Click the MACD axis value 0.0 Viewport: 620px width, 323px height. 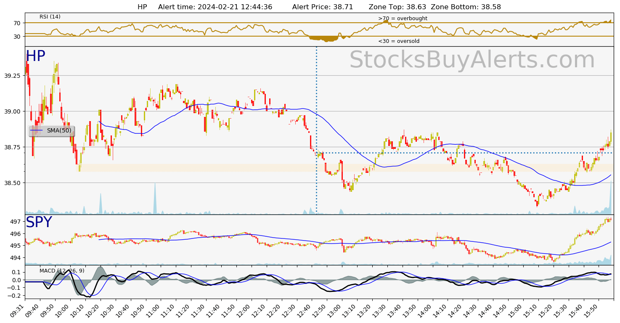pyautogui.click(x=16, y=280)
